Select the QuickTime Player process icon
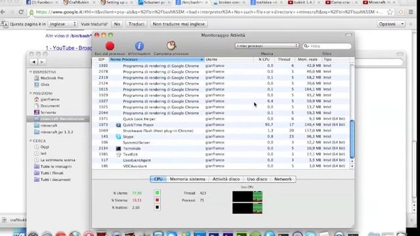The width and height of the screenshot is (420, 236). [x=118, y=125]
